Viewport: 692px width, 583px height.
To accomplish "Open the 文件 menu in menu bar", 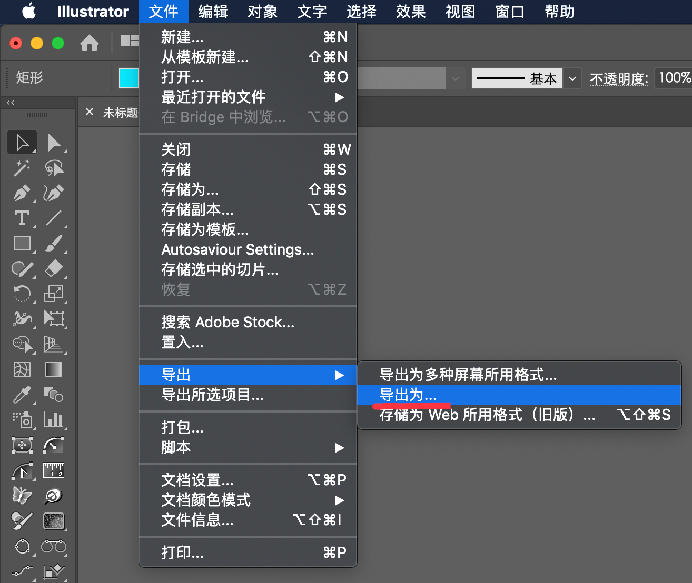I will [163, 12].
